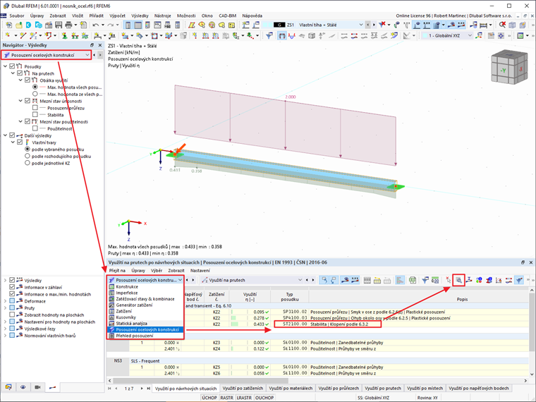Click the new node star icon in second toolbar
Screen dimensions: 536x402
click(x=8, y=35)
